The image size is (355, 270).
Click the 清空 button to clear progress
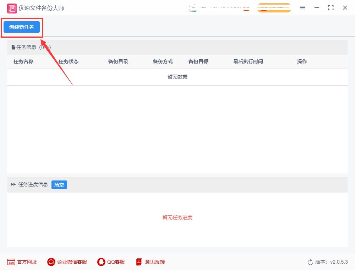click(x=59, y=184)
